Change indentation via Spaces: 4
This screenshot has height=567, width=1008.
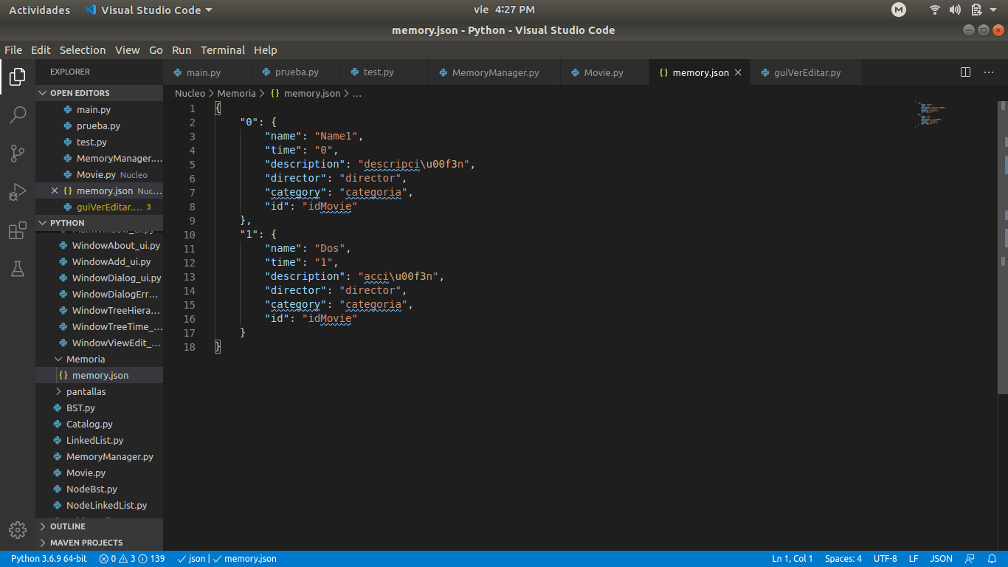click(843, 558)
